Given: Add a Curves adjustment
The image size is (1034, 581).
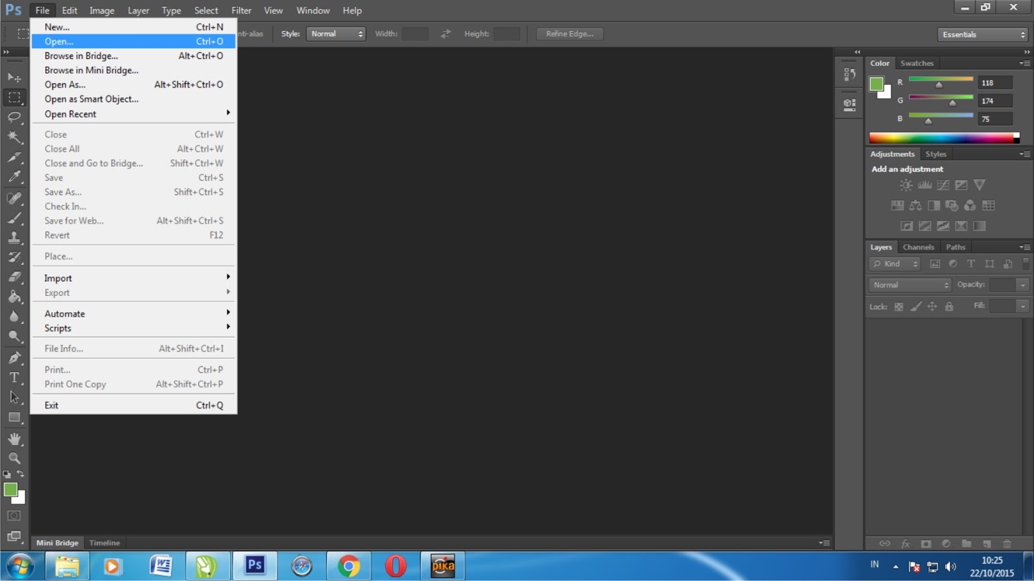Looking at the screenshot, I should (943, 185).
